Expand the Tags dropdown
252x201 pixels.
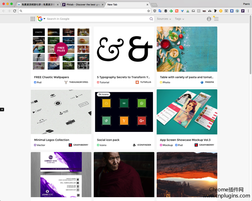click(x=179, y=19)
